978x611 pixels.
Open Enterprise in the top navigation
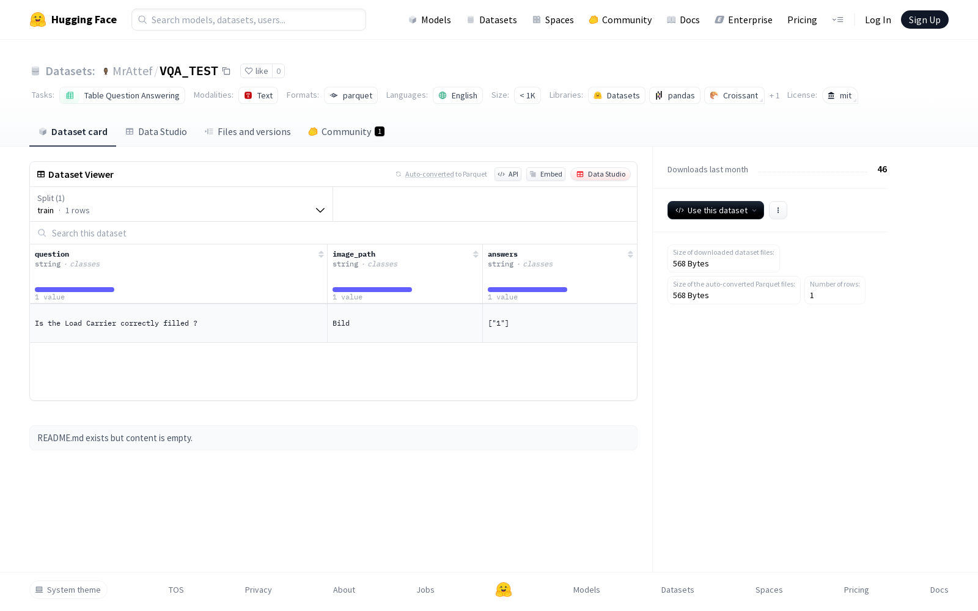click(744, 20)
